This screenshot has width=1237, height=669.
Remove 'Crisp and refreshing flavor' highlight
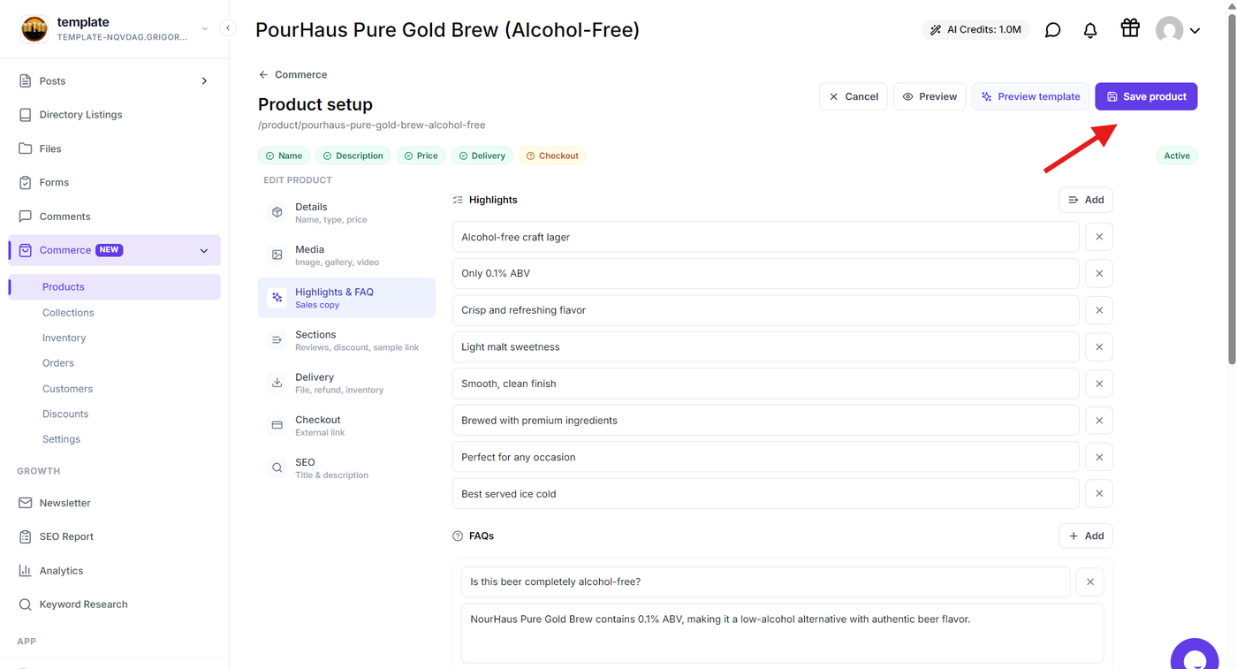click(x=1099, y=310)
